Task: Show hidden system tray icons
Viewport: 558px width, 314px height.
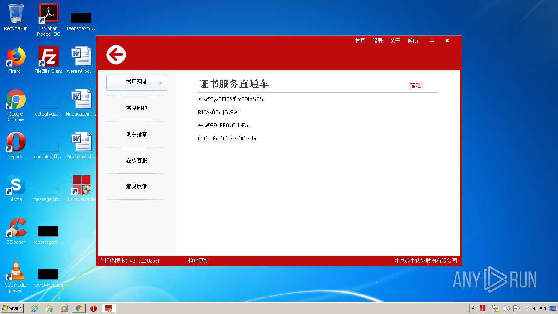Action: (473, 308)
